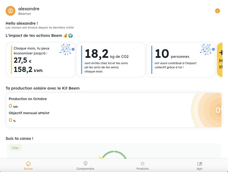This screenshot has height=172, width=228.
Task: Open the orange info icon
Action: pyautogui.click(x=218, y=11)
